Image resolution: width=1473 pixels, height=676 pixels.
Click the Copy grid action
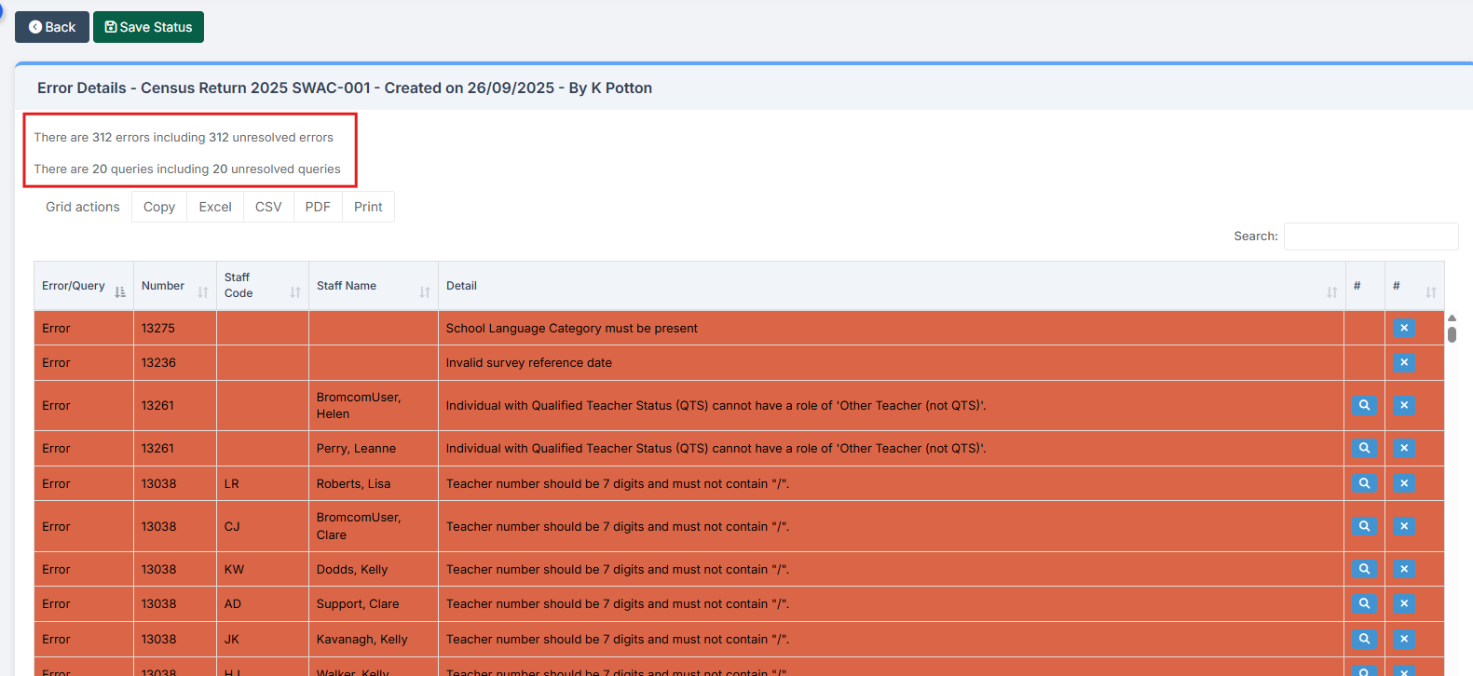point(159,207)
